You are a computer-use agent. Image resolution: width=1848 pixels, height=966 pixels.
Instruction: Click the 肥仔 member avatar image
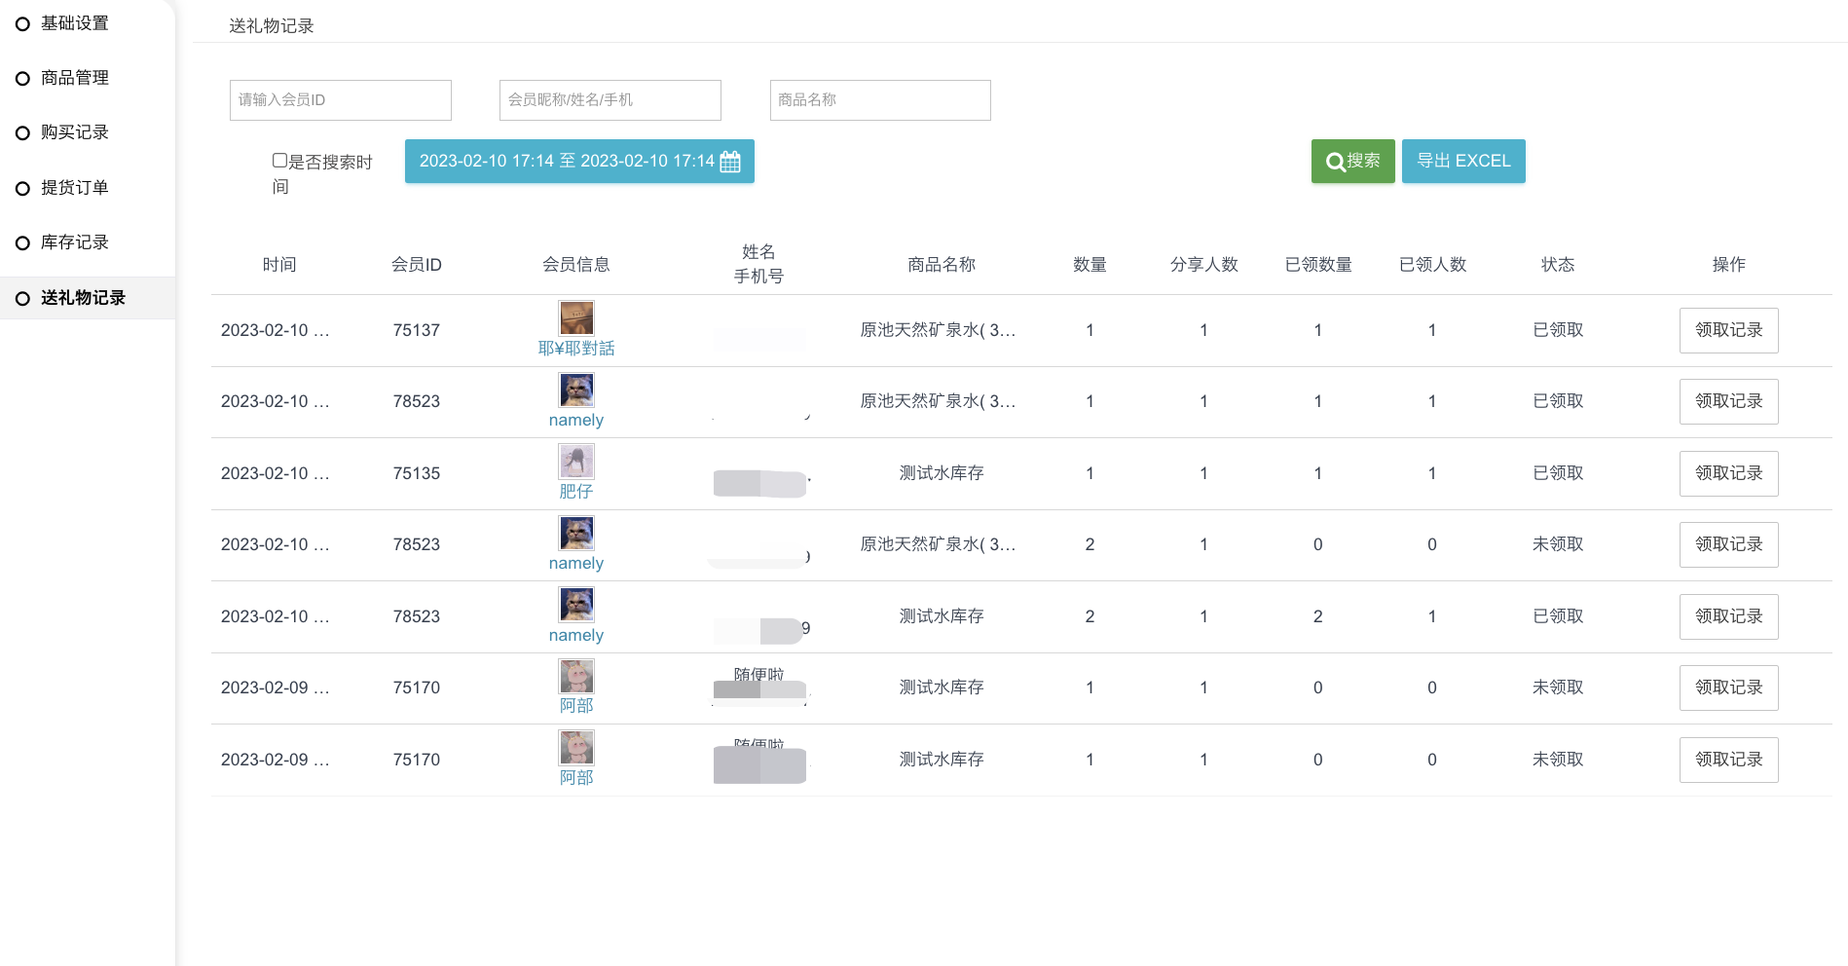coord(575,461)
